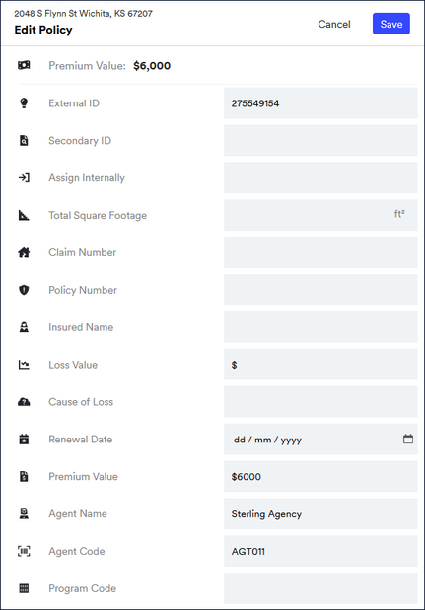The image size is (425, 610).
Task: Click the arrow icon beside Assign Internally
Action: (x=24, y=177)
